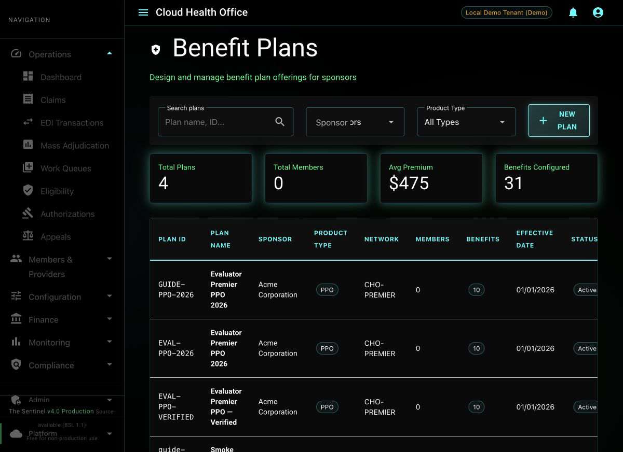
Task: Expand the Admin section arrow
Action: tap(110, 400)
